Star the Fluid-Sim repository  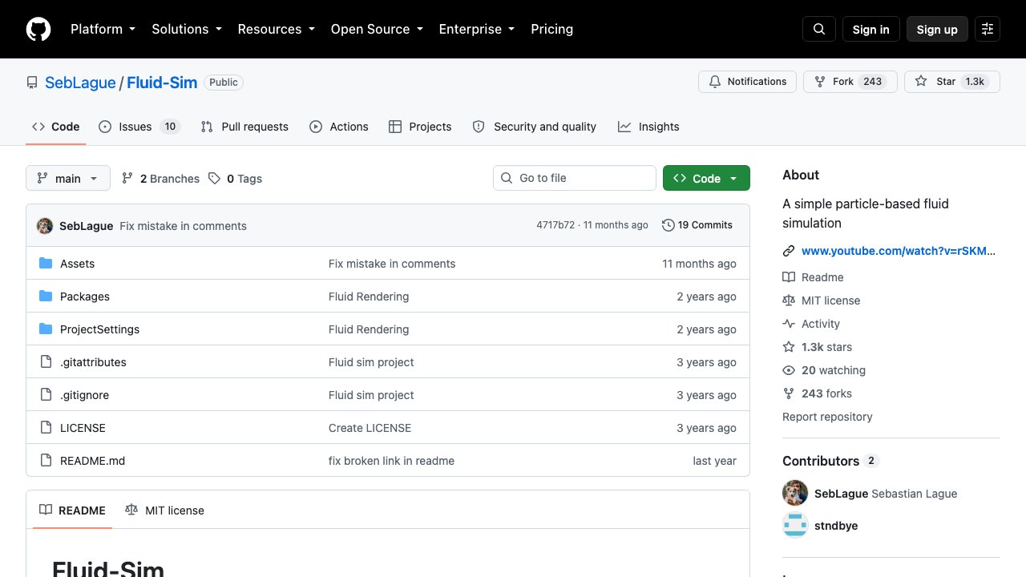coord(952,82)
